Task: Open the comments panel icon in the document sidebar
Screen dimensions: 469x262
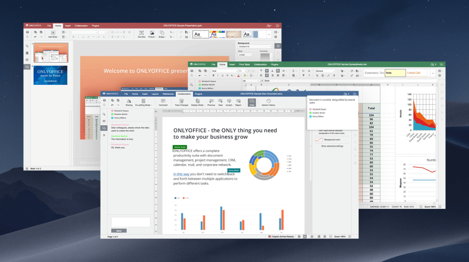Action: [104, 121]
